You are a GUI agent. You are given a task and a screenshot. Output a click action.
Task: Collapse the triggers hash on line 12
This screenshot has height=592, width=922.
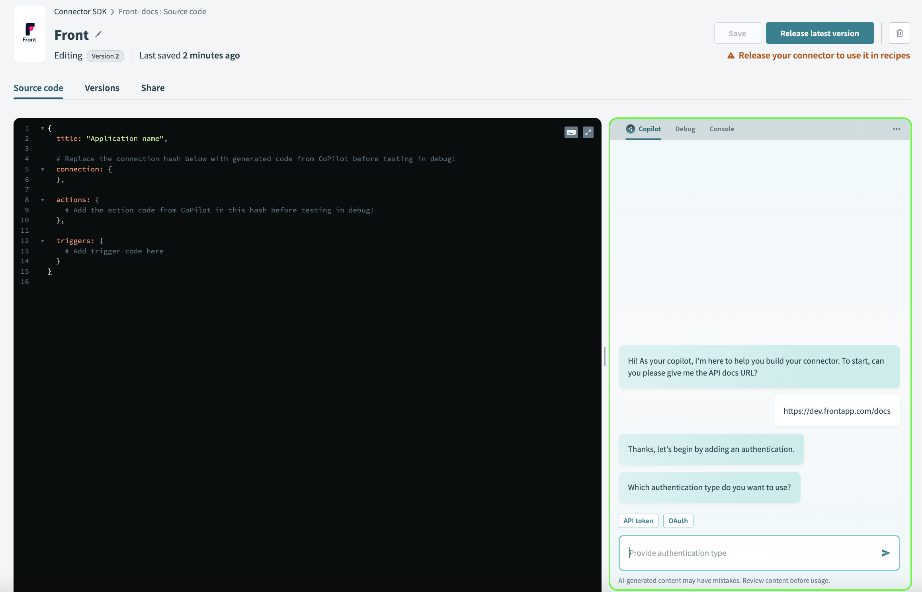click(43, 241)
